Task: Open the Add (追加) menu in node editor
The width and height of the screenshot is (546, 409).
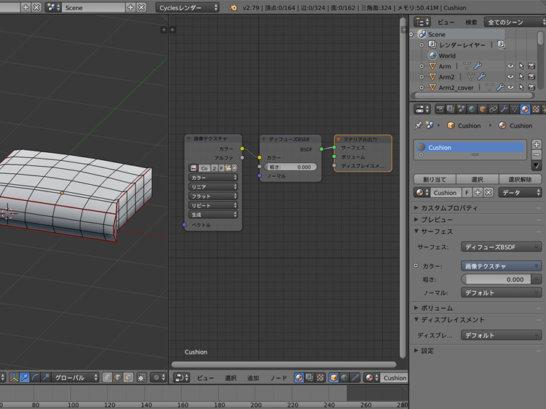Action: tap(253, 378)
